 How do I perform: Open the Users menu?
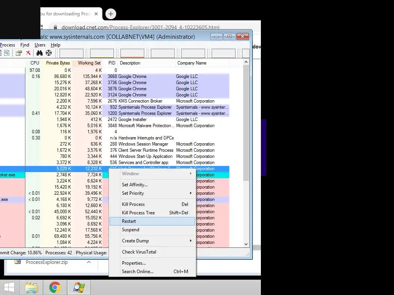point(40,45)
